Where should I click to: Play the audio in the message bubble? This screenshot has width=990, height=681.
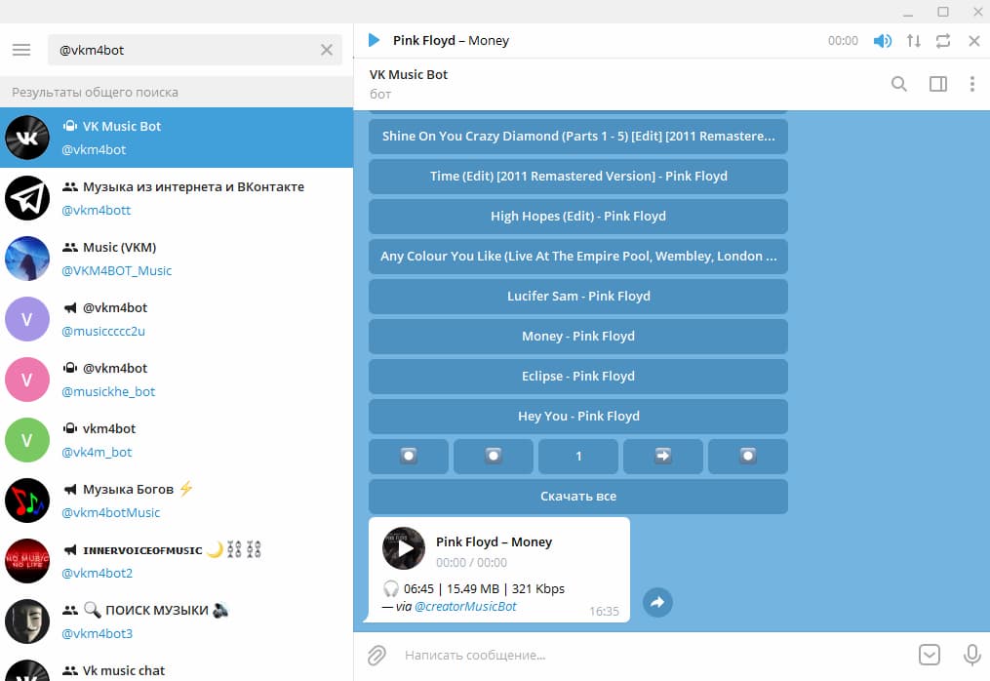coord(404,548)
